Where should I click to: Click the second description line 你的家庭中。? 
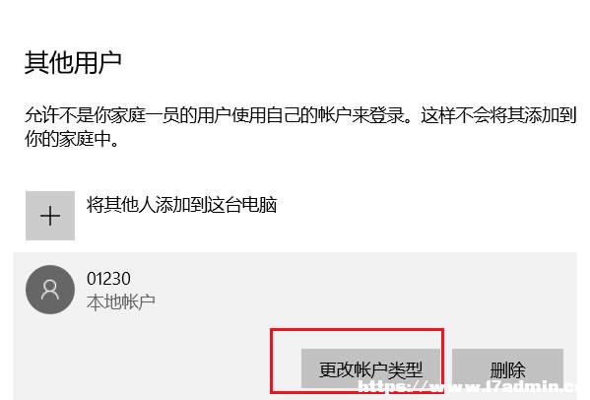72,139
